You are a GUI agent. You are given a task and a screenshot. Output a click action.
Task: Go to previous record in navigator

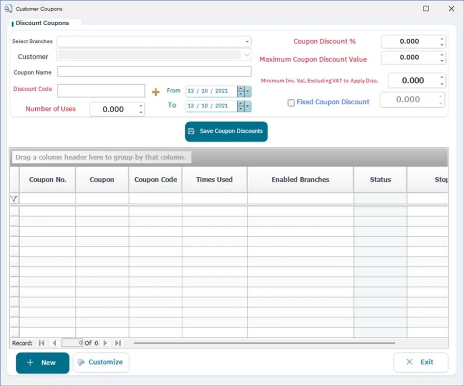point(54,343)
